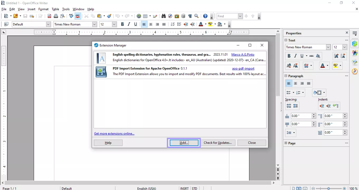Open the Window menu
The width and height of the screenshot is (359, 190).
pos(79,9)
